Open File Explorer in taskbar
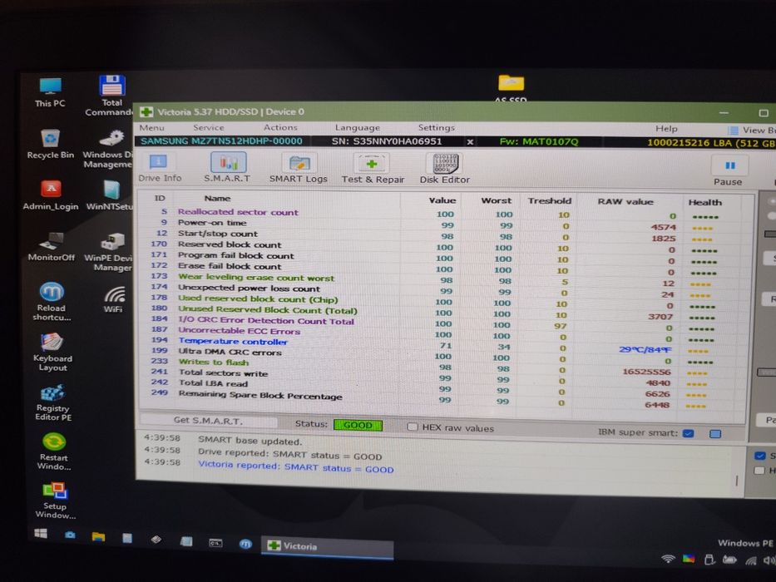Screen dimensions: 776x582 98,536
